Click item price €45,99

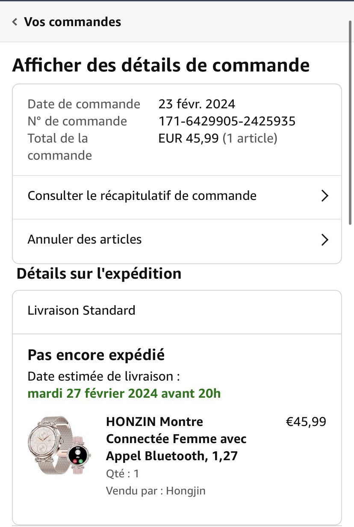[x=306, y=422]
